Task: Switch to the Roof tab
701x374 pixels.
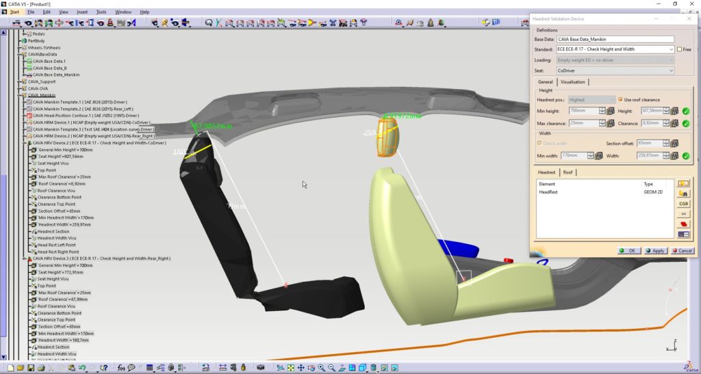Action: (x=568, y=172)
